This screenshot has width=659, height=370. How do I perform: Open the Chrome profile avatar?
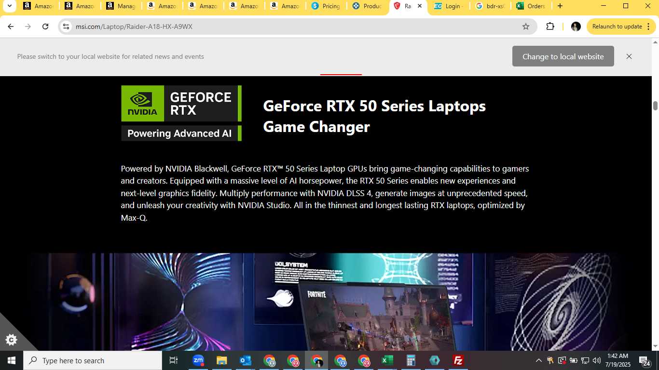point(576,26)
